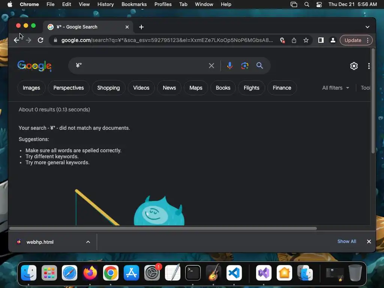This screenshot has height=288, width=384.
Task: Open the webhp.html downloaded file
Action: point(40,242)
